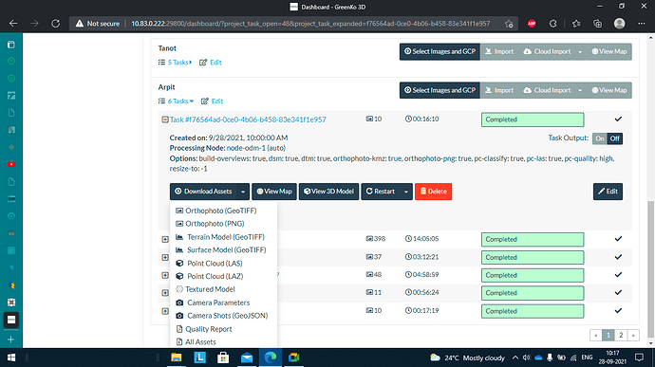This screenshot has width=655, height=367.
Task: Open the browser Settings and more menu
Action: tap(641, 24)
